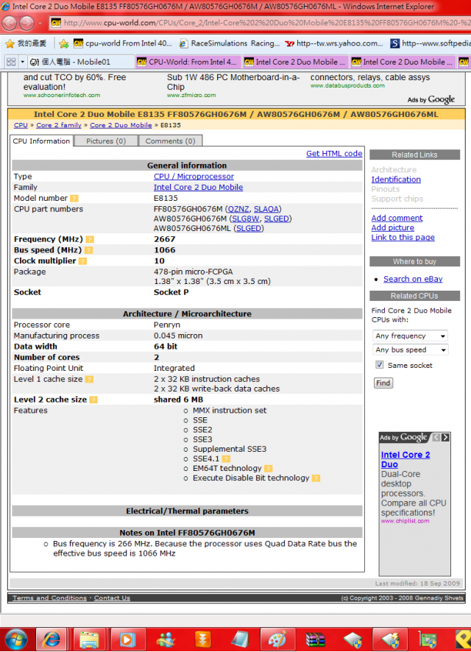The height and width of the screenshot is (652, 471).
Task: Toggle the Same socket checkbox
Action: click(x=379, y=365)
